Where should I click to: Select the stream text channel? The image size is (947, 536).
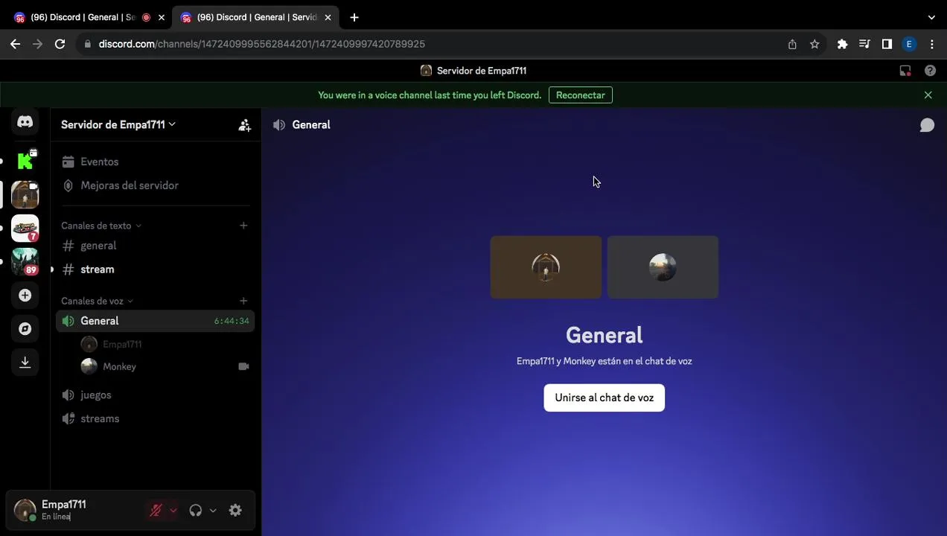pos(155,269)
